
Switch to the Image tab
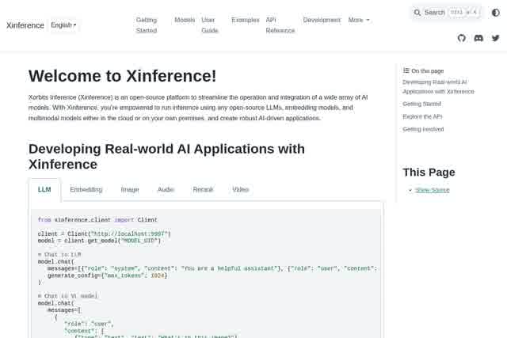click(130, 190)
